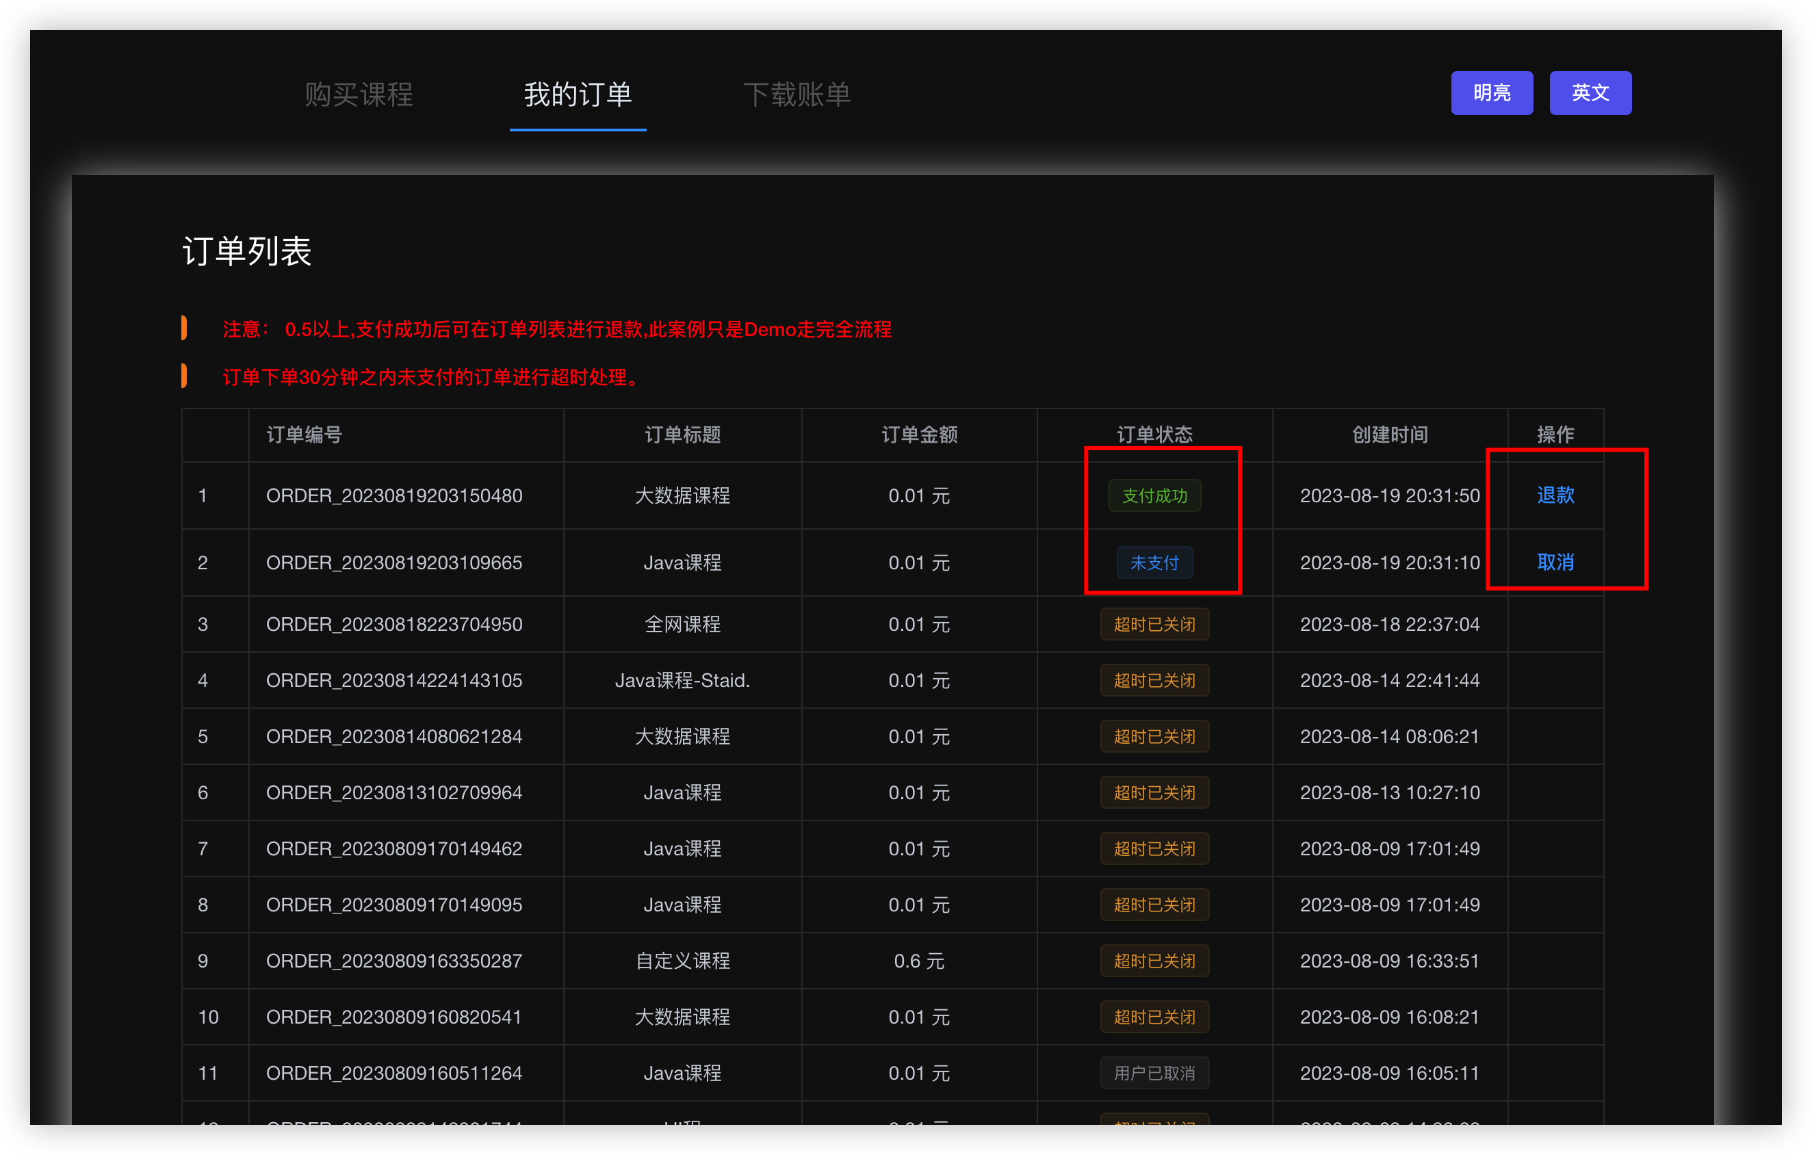Click the 订单金额 column header

(x=919, y=435)
